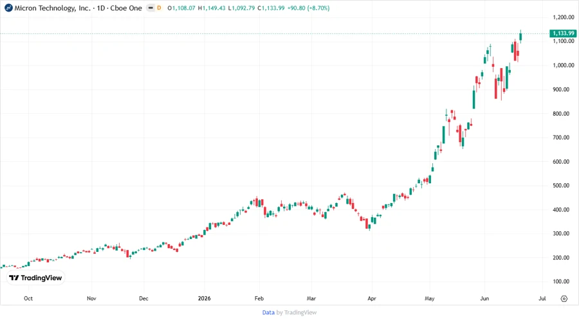Click the 1,000.00 price axis label
The image size is (579, 320).
coord(564,66)
